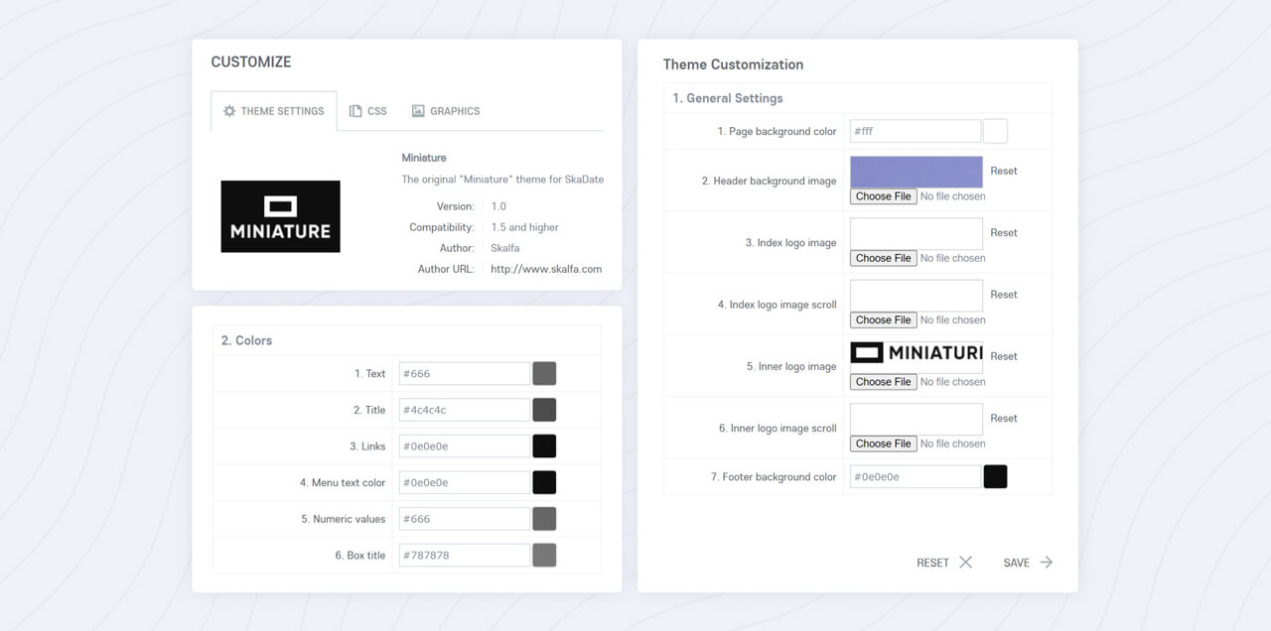Click the Menu text color hex input

(x=464, y=481)
